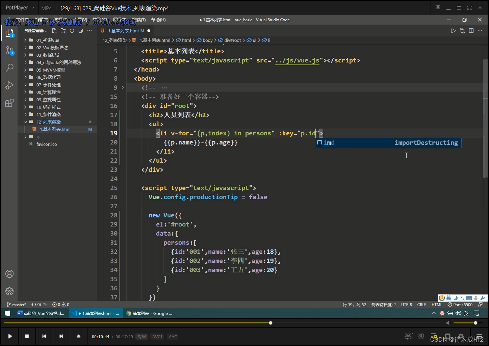Click the Port : 5500 Live Server status
This screenshot has height=346, width=489.
(x=460, y=304)
